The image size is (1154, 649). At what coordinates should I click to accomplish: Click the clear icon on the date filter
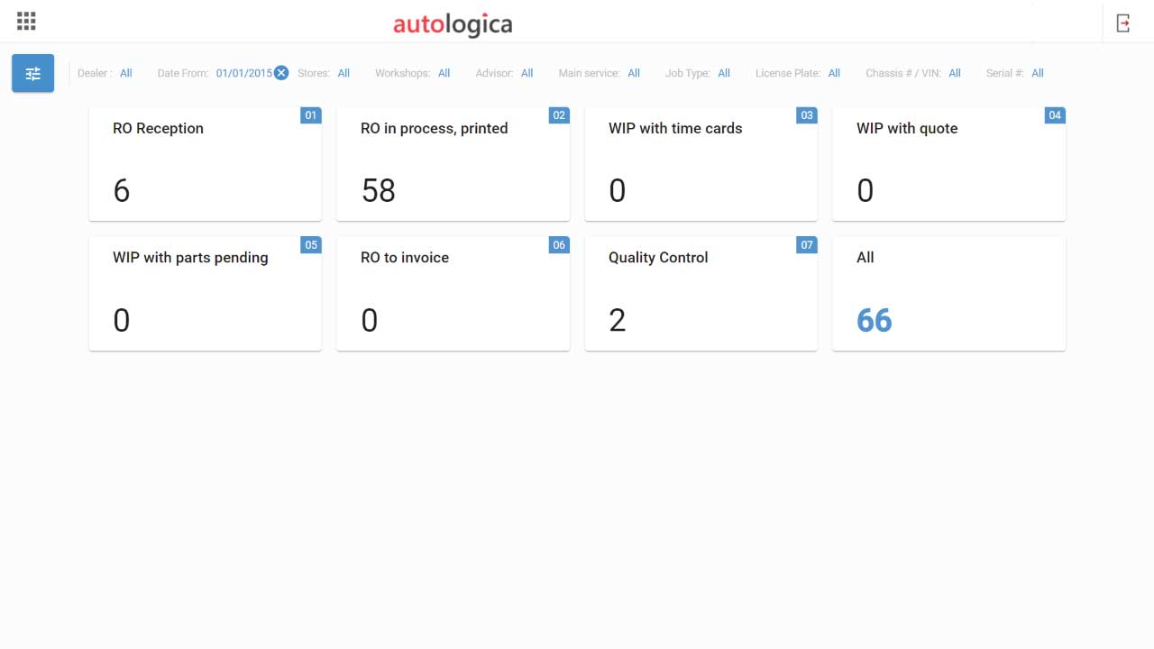pos(281,73)
